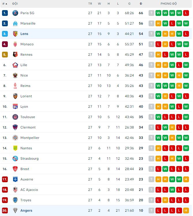Click the PHONG ĐỘ form header
Image resolution: width=193 pixels, height=216 pixels.
pyautogui.click(x=169, y=4)
